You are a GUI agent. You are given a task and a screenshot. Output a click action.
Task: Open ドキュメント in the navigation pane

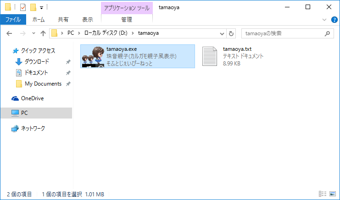[x=36, y=73]
